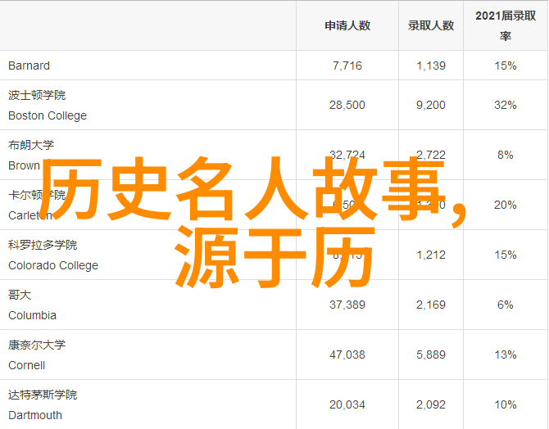Image resolution: width=549 pixels, height=429 pixels.
Task: Click the Colorado College English name
Action: pyautogui.click(x=53, y=265)
